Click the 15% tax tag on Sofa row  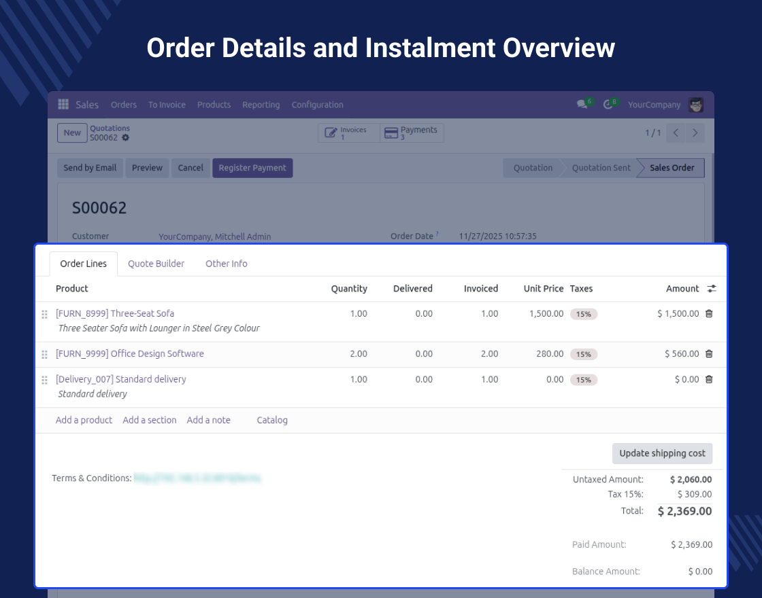pos(584,314)
